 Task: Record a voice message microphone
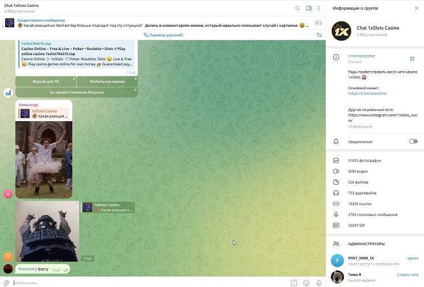tap(319, 282)
